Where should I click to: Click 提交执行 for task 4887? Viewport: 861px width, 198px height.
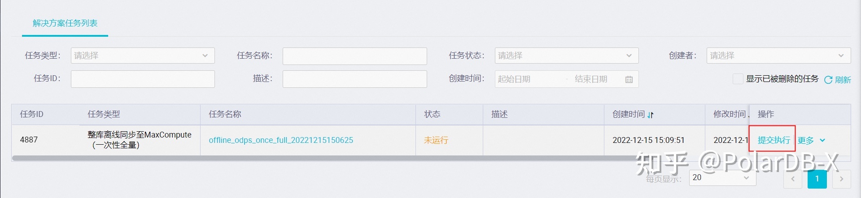774,140
